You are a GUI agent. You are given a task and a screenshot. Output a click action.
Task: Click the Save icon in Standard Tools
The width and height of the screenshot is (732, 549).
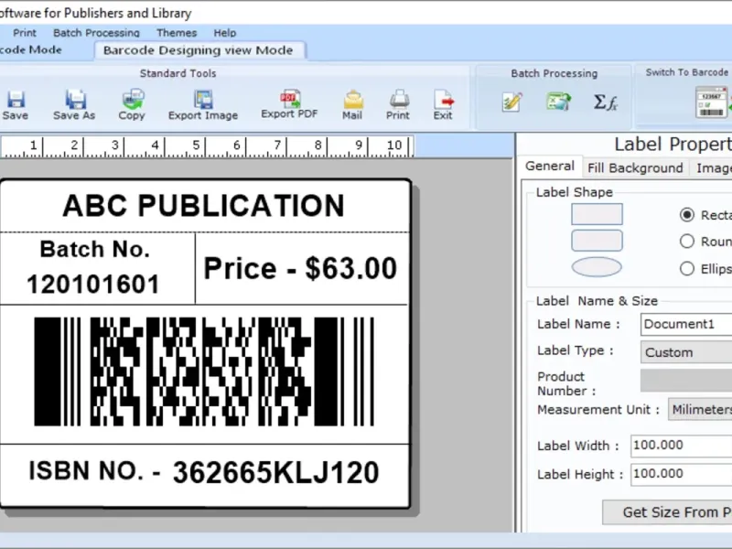(x=16, y=100)
